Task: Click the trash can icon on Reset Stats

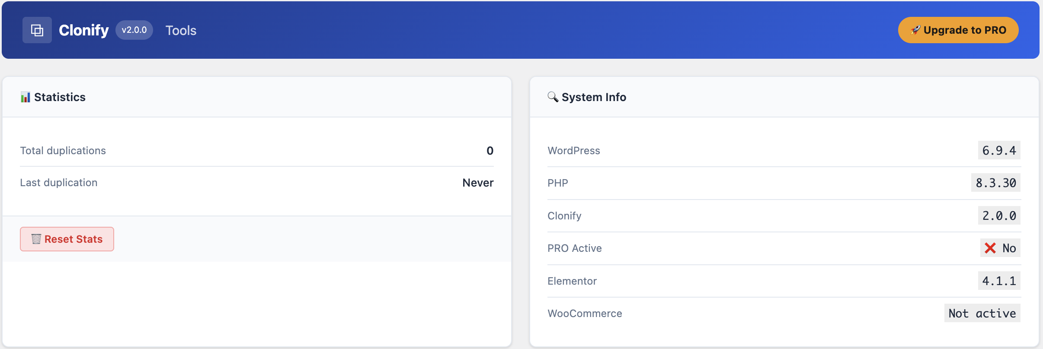Action: pyautogui.click(x=36, y=239)
